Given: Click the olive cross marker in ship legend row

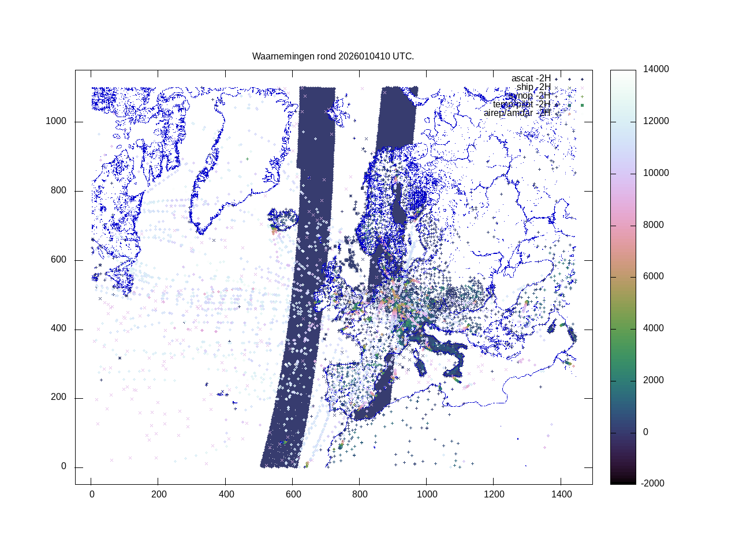Looking at the screenshot, I should 569,88.
